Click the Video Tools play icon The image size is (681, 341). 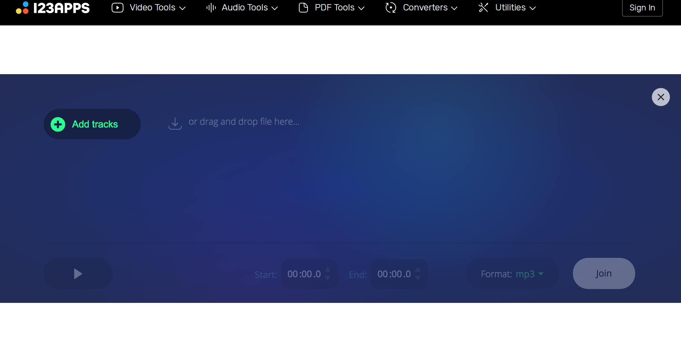click(x=118, y=8)
